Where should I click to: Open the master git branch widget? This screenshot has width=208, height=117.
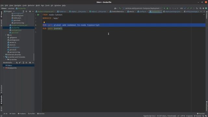[x=198, y=116]
